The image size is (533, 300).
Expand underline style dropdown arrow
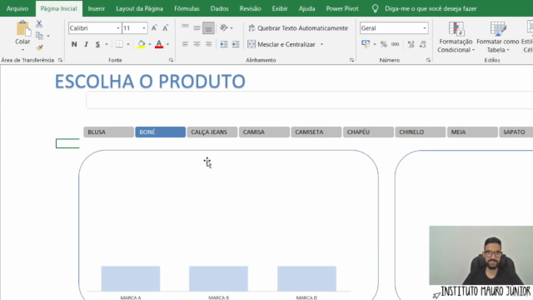(x=107, y=44)
